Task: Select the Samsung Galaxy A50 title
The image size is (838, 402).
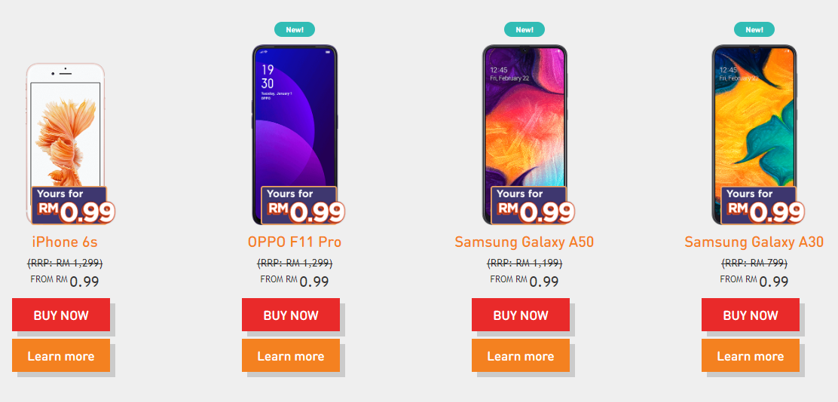Action: (525, 242)
